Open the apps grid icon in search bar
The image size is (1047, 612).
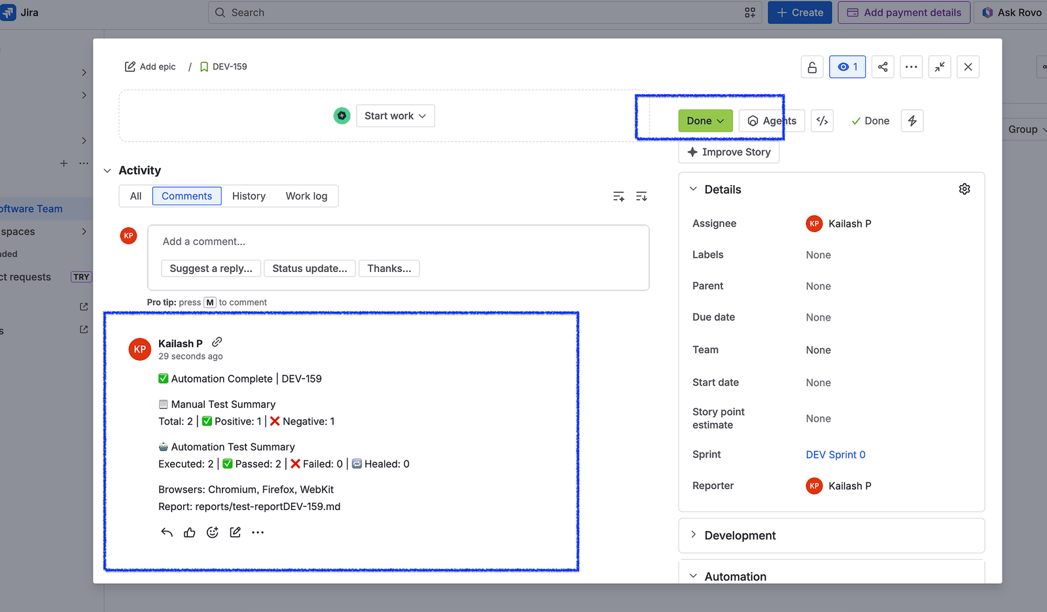[750, 12]
